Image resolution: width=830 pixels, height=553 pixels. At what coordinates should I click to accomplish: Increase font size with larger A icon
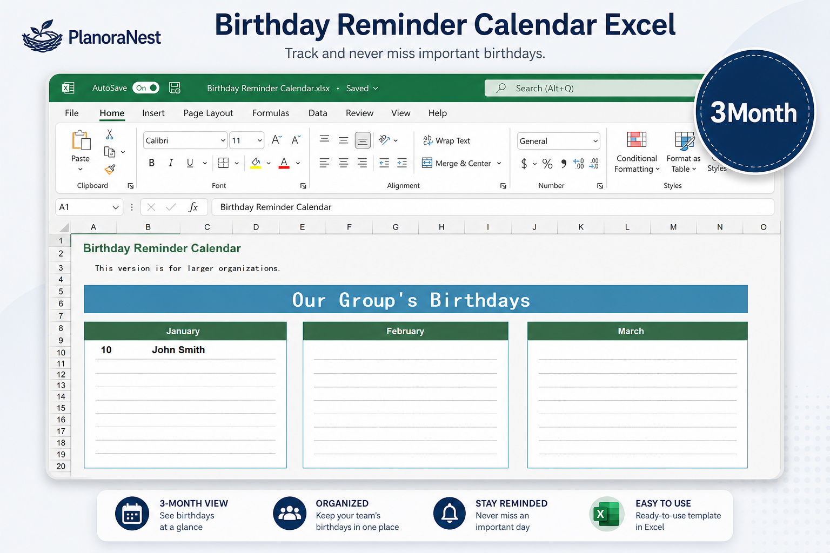point(276,140)
